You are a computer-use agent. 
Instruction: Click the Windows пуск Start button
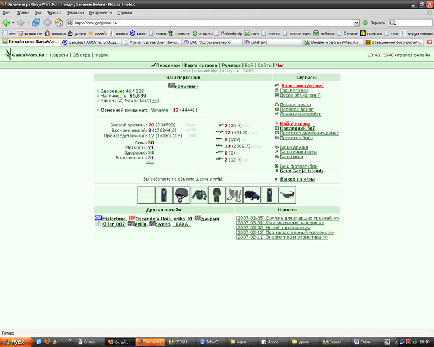(x=16, y=342)
